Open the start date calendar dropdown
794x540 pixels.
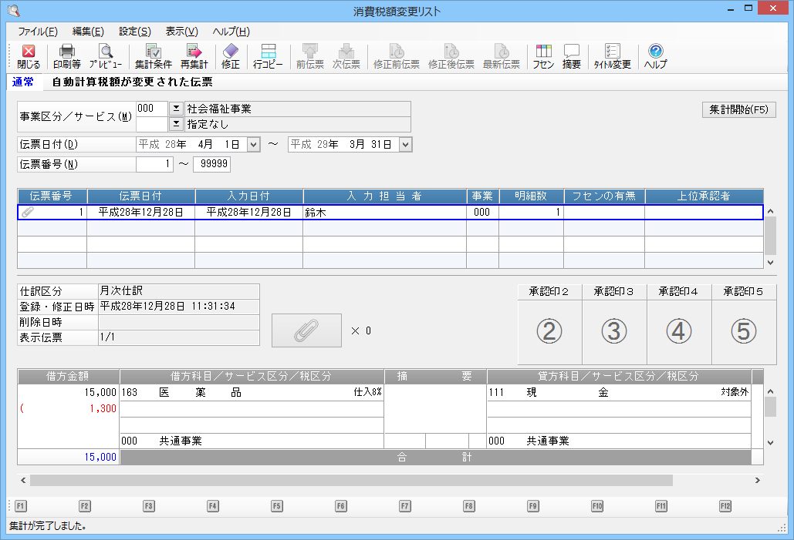[x=254, y=144]
